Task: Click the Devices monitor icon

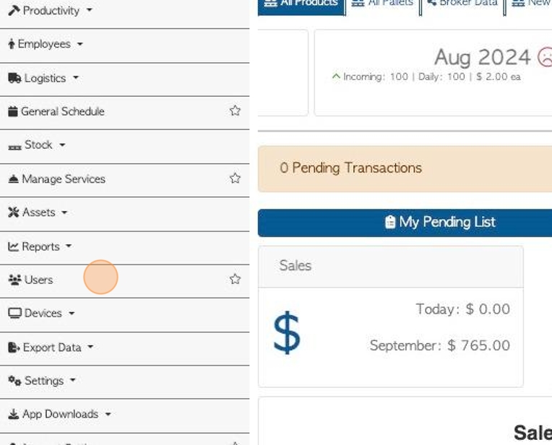Action: coord(14,313)
